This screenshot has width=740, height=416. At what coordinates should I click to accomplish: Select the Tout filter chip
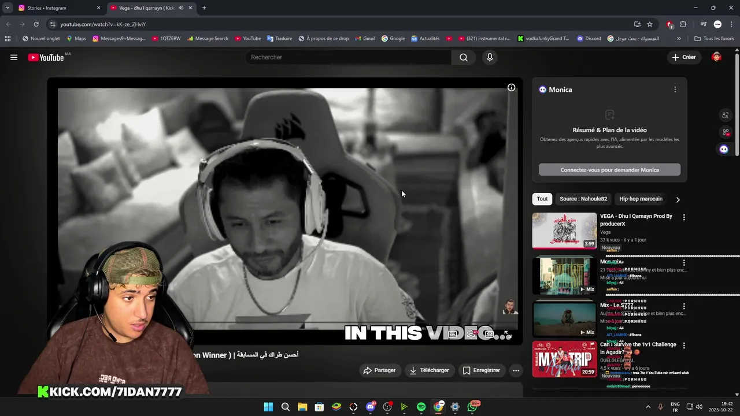(542, 199)
